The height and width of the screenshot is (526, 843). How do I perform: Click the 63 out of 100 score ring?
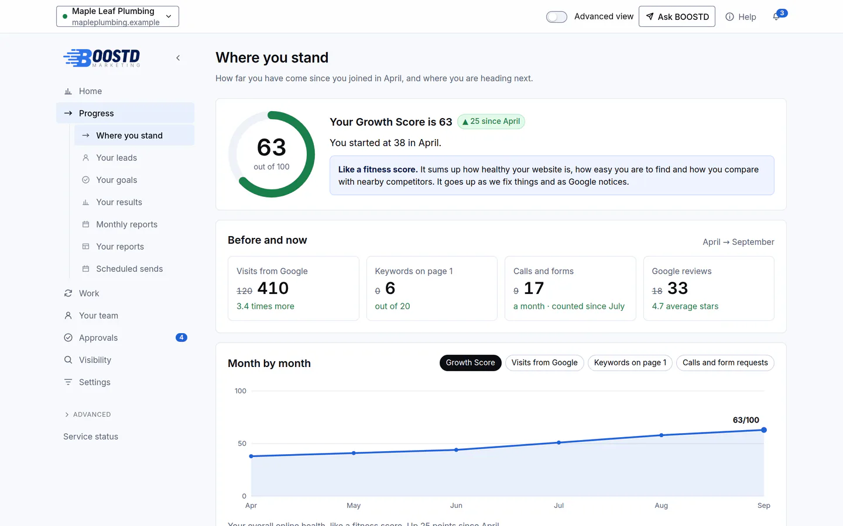coord(272,154)
